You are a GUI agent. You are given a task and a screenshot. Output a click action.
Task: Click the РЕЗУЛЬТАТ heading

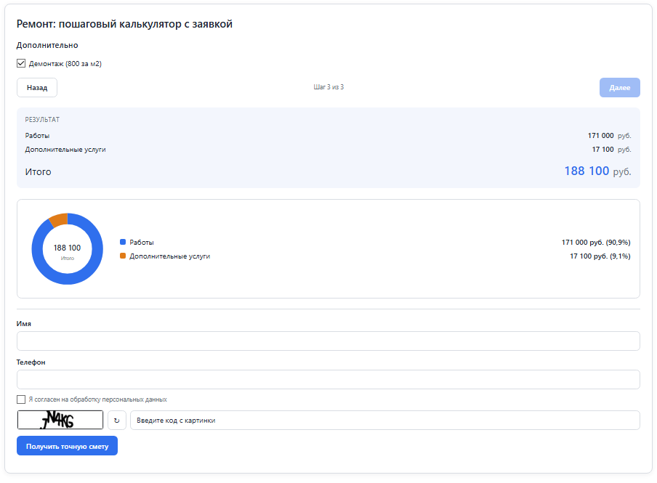pyautogui.click(x=42, y=120)
